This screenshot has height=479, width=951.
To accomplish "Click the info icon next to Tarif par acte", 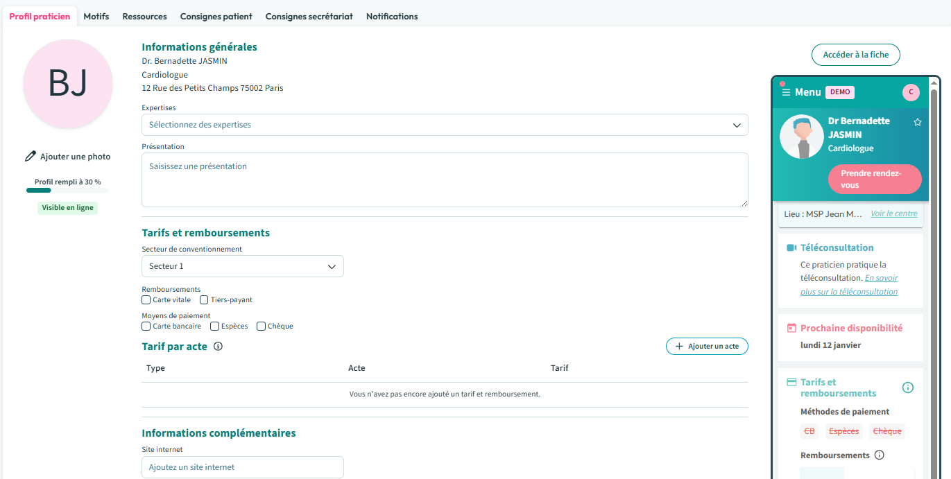I will click(x=218, y=347).
